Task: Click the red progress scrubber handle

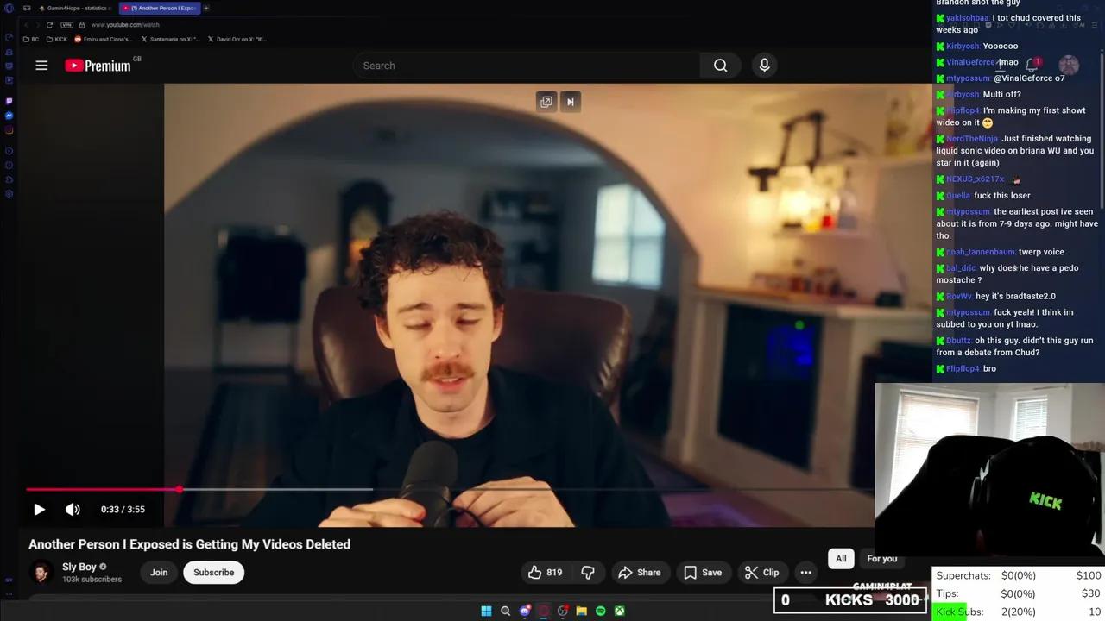Action: tap(179, 489)
